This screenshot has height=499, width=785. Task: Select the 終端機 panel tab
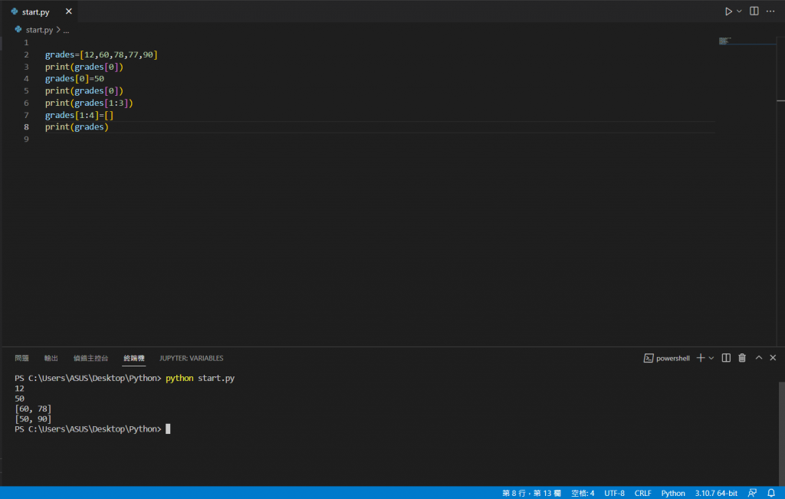tap(133, 359)
